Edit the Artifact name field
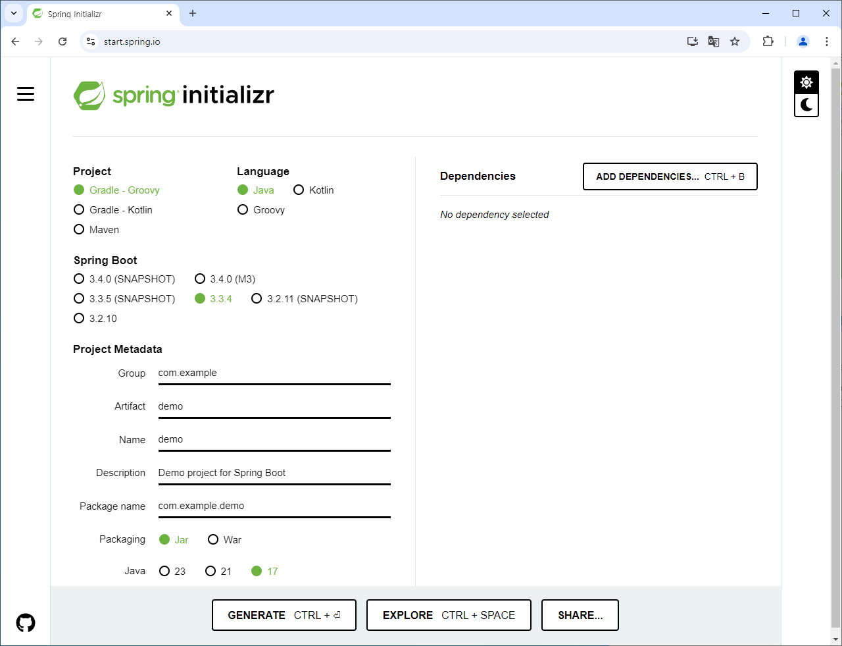The height and width of the screenshot is (646, 842). pos(274,406)
